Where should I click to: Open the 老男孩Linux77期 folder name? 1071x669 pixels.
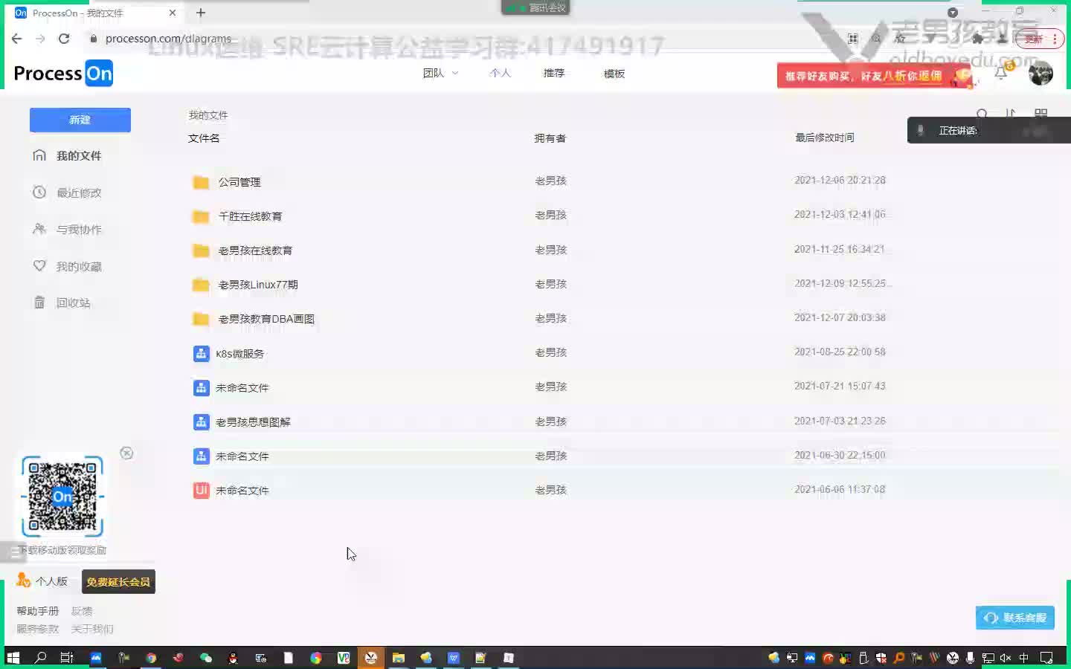[x=257, y=285]
